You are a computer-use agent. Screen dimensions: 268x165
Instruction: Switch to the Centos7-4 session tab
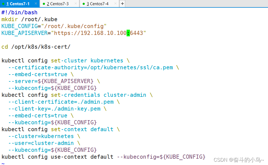(x=99, y=4)
